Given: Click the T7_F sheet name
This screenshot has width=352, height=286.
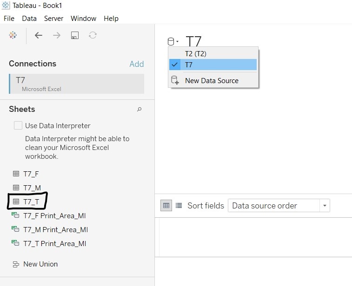Looking at the screenshot, I should click(x=31, y=174).
